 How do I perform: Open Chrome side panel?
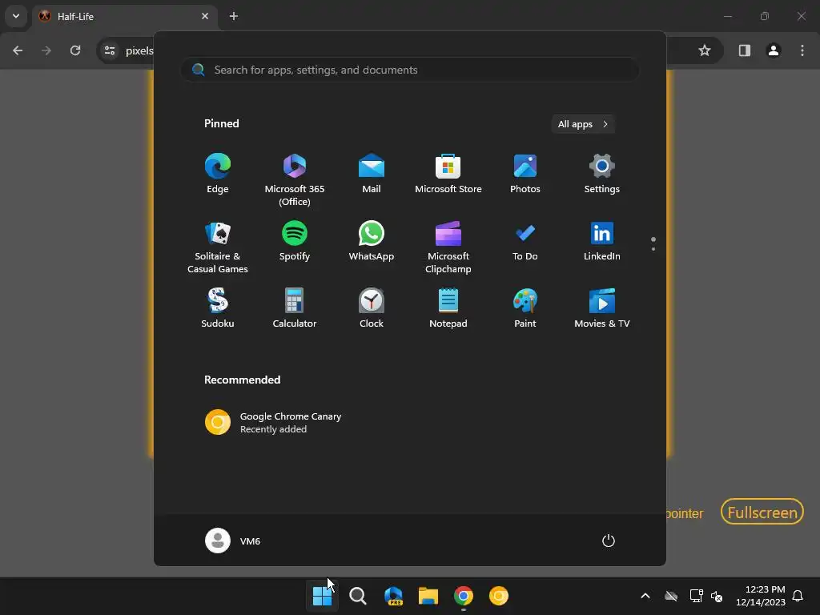[x=745, y=50]
